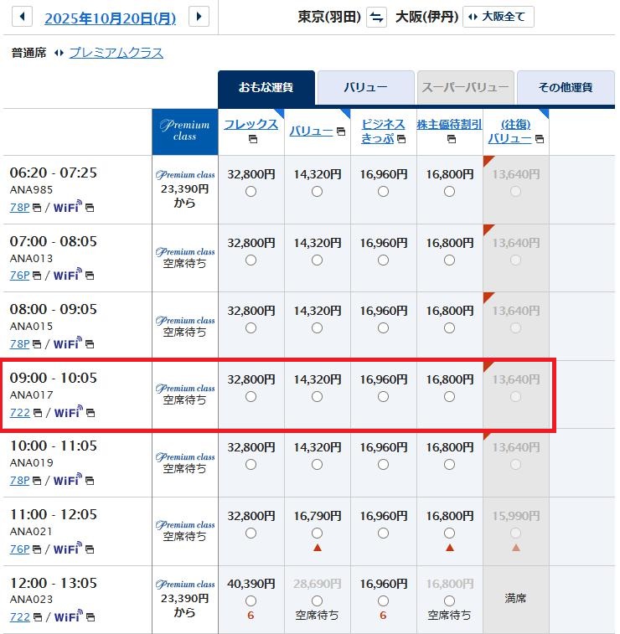Switch to その他運賃 tab

565,87
